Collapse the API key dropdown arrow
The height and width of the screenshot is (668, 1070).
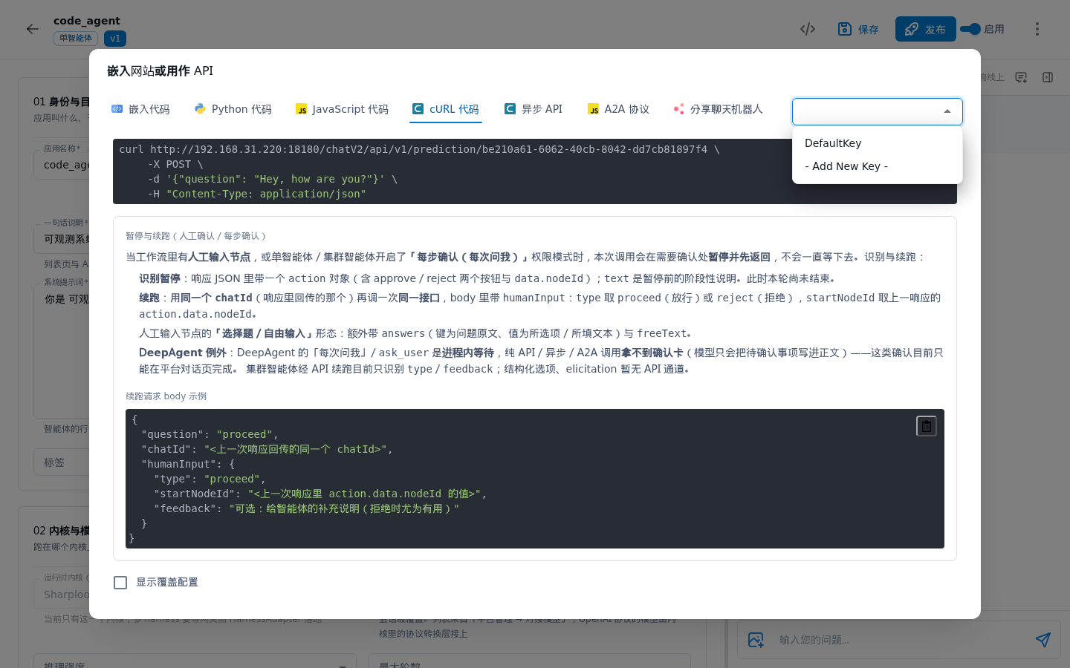click(x=947, y=111)
